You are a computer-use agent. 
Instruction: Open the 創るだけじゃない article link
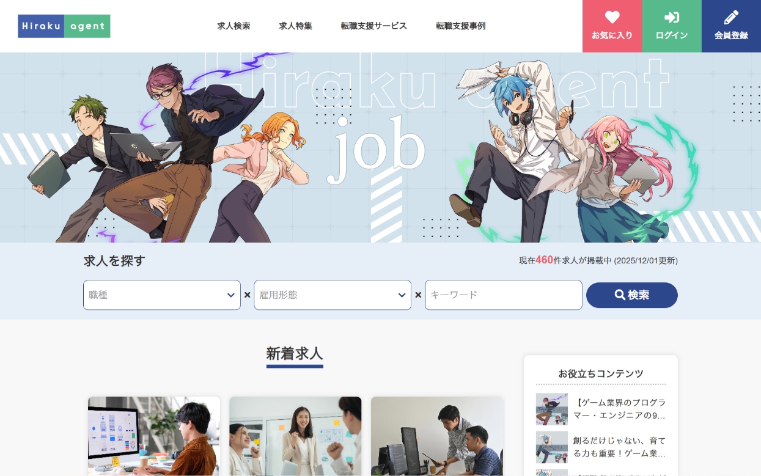[x=619, y=447]
